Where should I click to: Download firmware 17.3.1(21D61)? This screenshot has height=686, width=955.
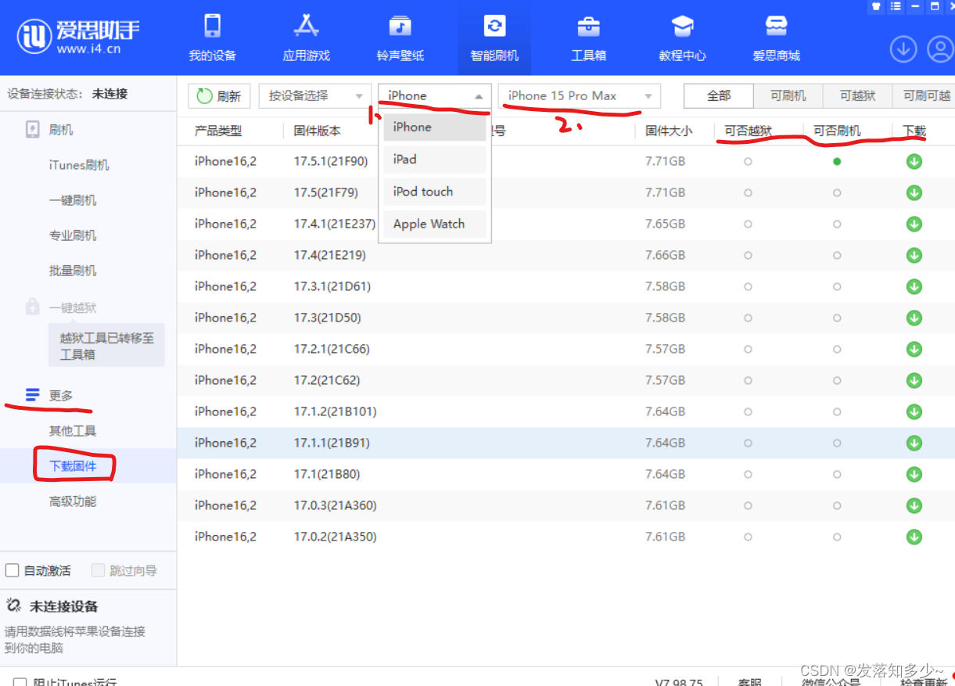[x=914, y=286]
